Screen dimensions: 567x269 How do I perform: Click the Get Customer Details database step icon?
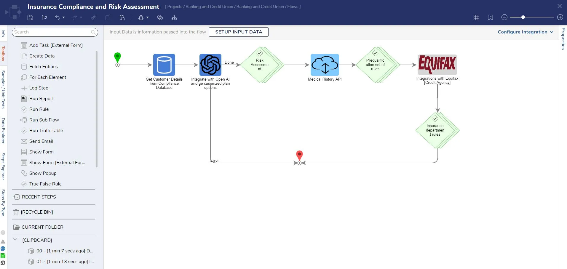[164, 65]
